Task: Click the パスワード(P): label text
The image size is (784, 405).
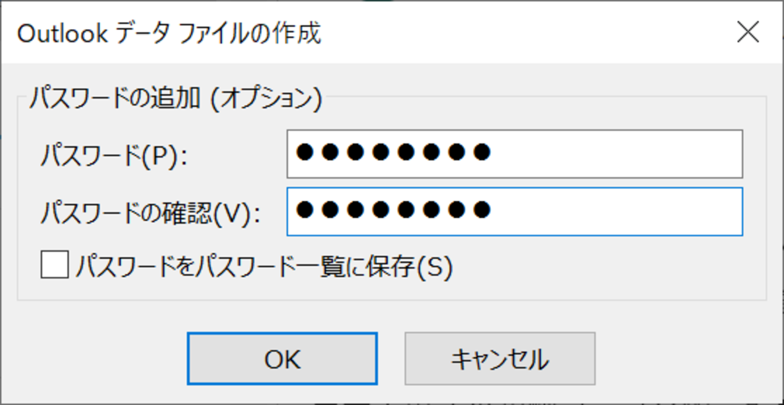Action: pyautogui.click(x=114, y=156)
